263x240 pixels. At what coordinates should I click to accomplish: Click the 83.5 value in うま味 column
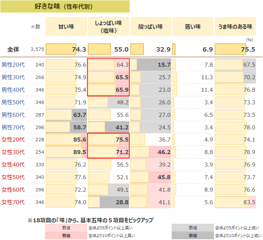pos(249,202)
